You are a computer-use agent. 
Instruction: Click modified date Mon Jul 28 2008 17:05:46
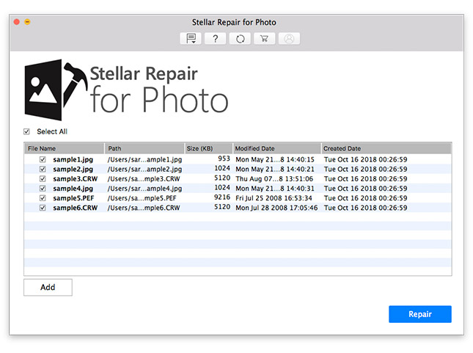pos(276,208)
